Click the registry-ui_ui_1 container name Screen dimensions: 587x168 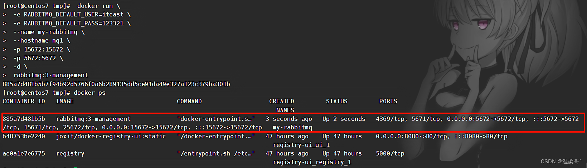tap(301, 145)
